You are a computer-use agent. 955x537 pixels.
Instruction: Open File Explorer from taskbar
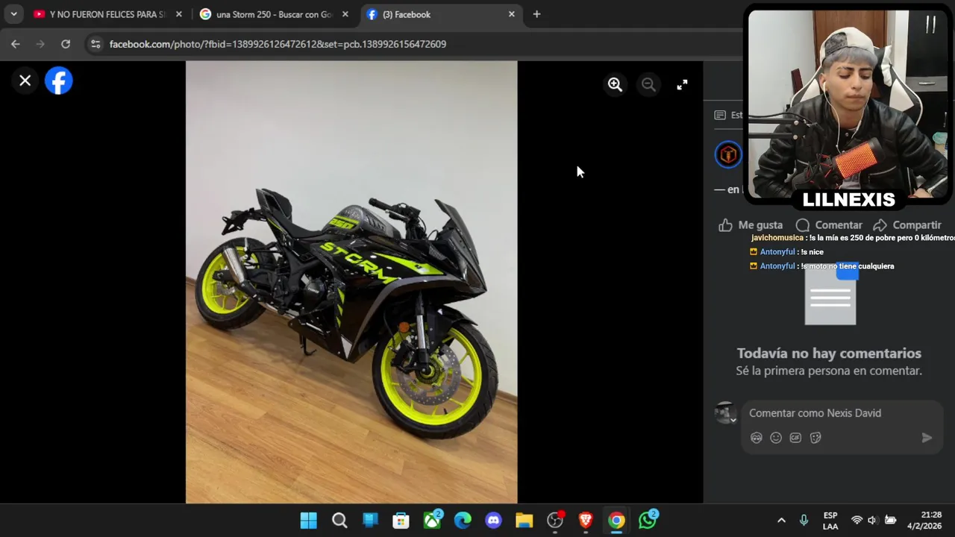pyautogui.click(x=524, y=521)
